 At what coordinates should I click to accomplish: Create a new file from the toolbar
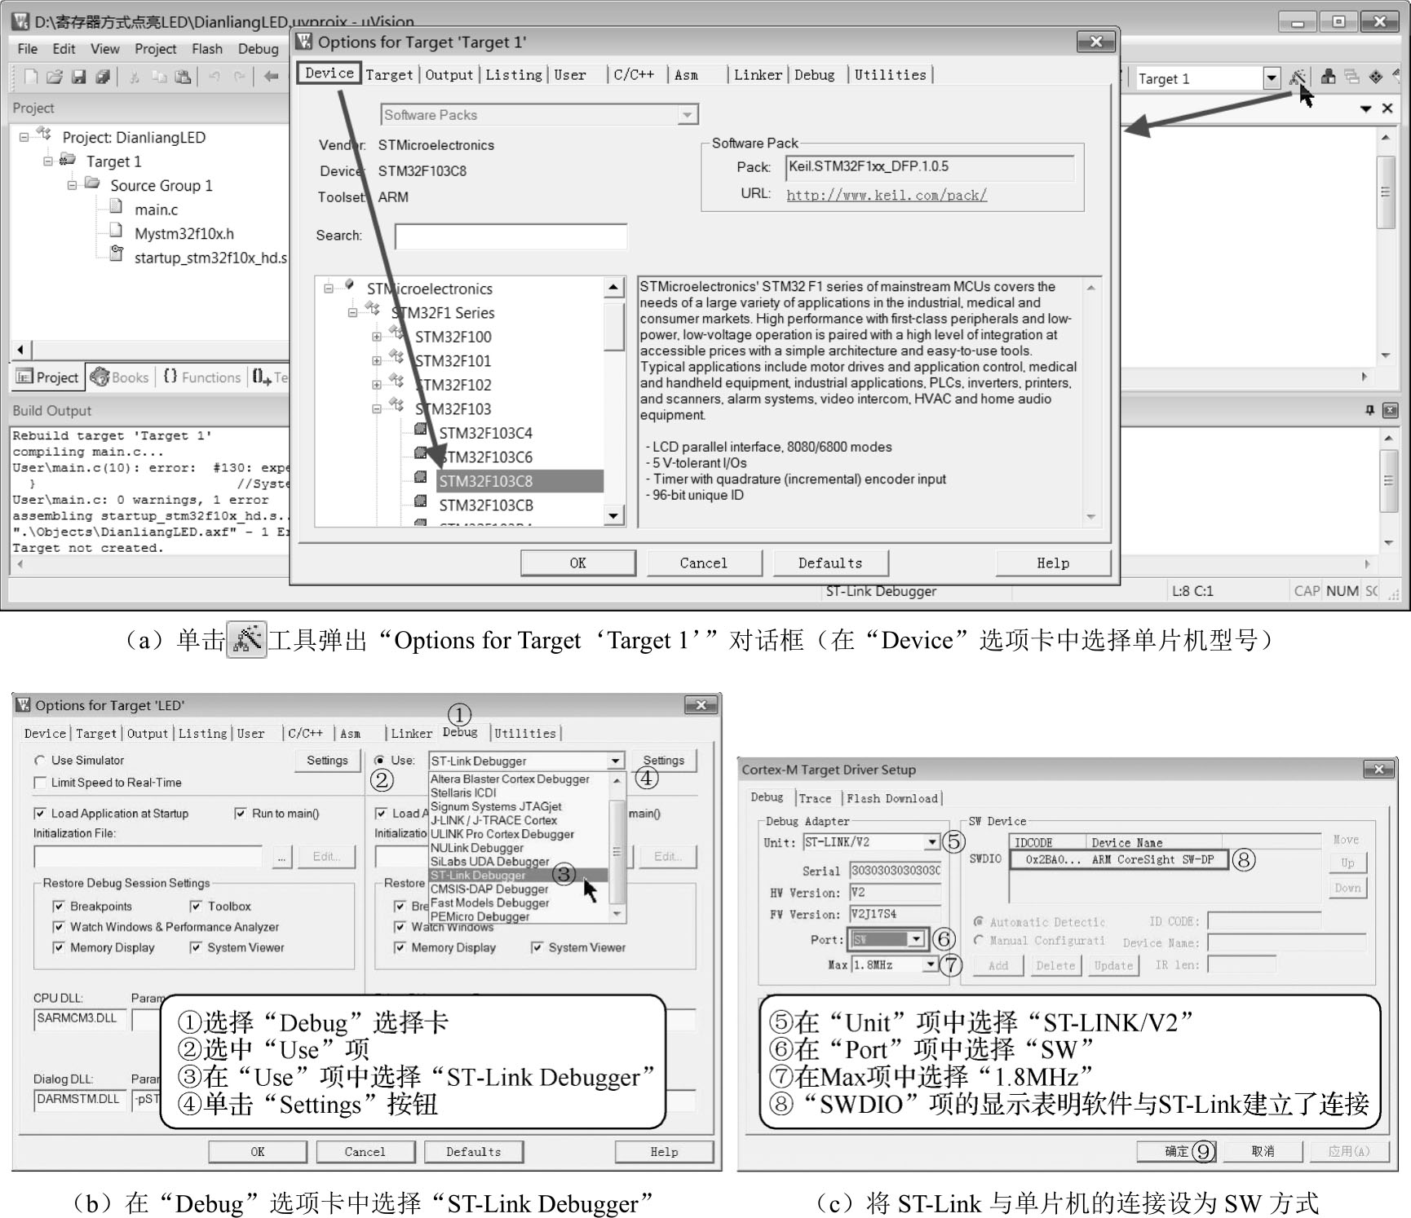(31, 77)
